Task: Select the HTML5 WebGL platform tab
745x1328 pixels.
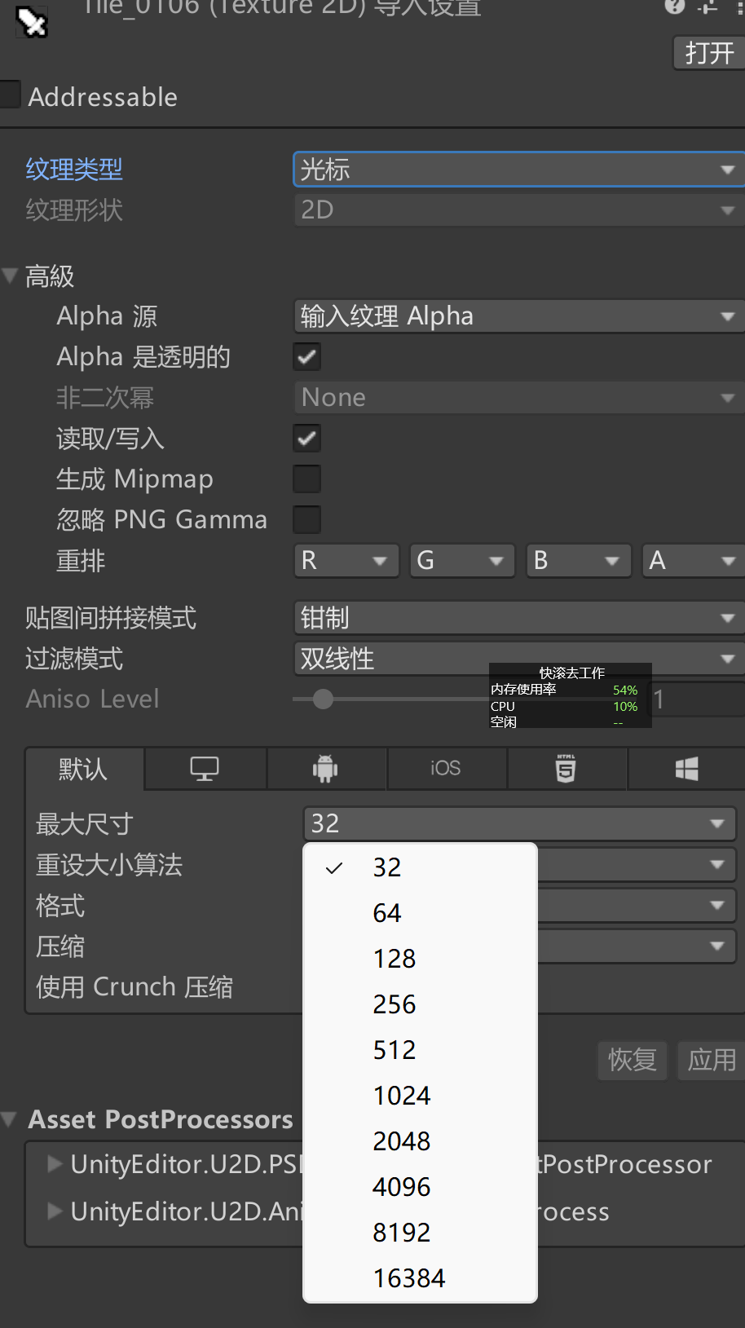Action: [566, 769]
